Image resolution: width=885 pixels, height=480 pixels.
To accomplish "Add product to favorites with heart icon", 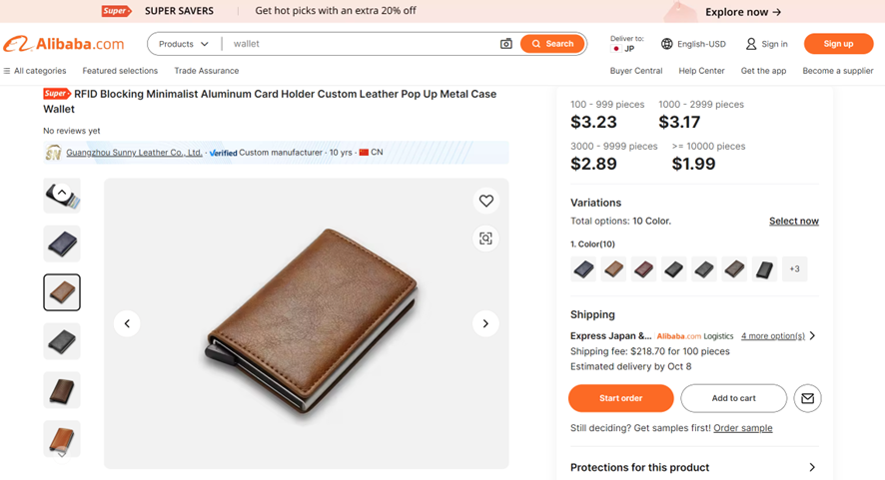I will [486, 201].
